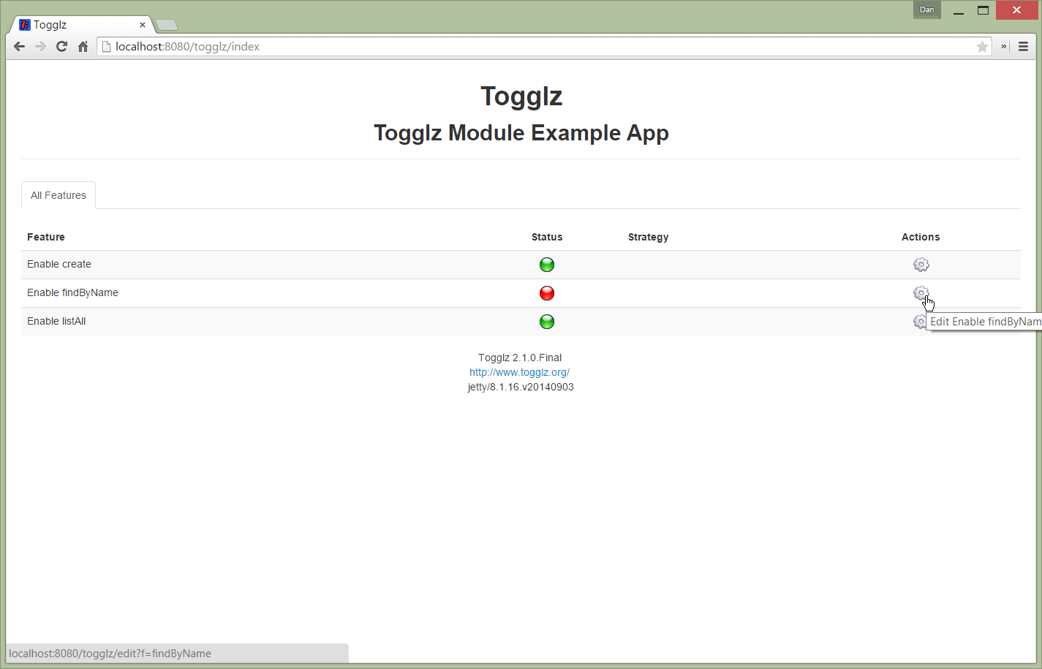The width and height of the screenshot is (1042, 669).
Task: Open the http://www.togglz.org/ link
Action: (x=519, y=372)
